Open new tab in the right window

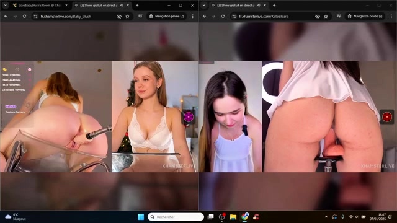pos(274,5)
